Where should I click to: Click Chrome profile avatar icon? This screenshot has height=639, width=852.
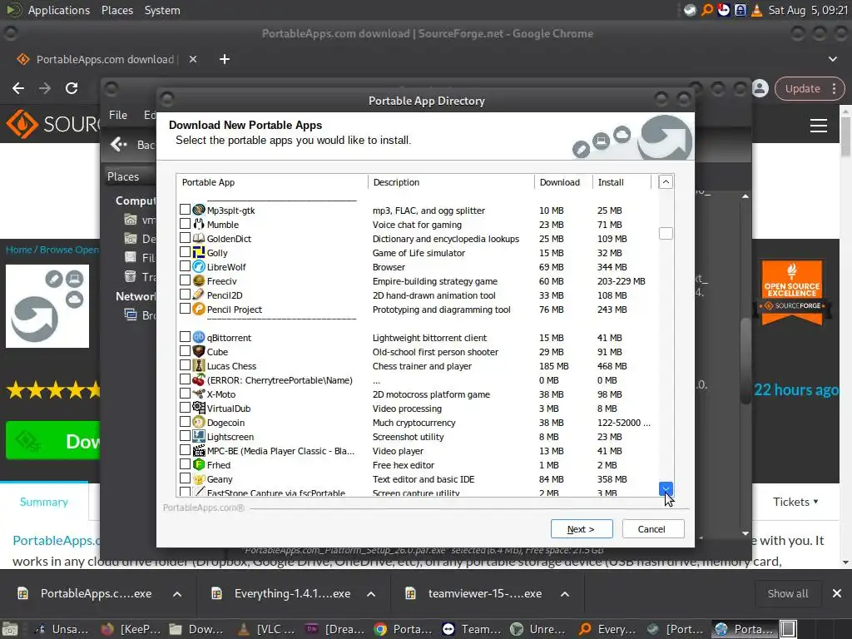pos(760,88)
